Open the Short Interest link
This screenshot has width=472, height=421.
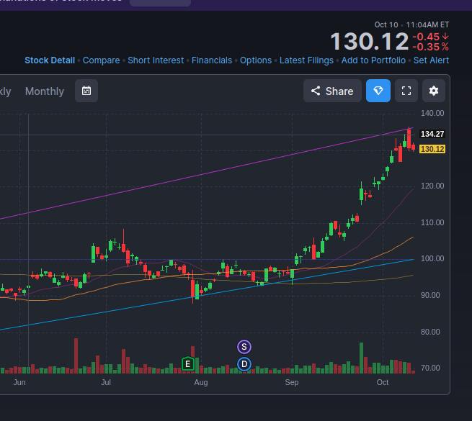click(156, 60)
